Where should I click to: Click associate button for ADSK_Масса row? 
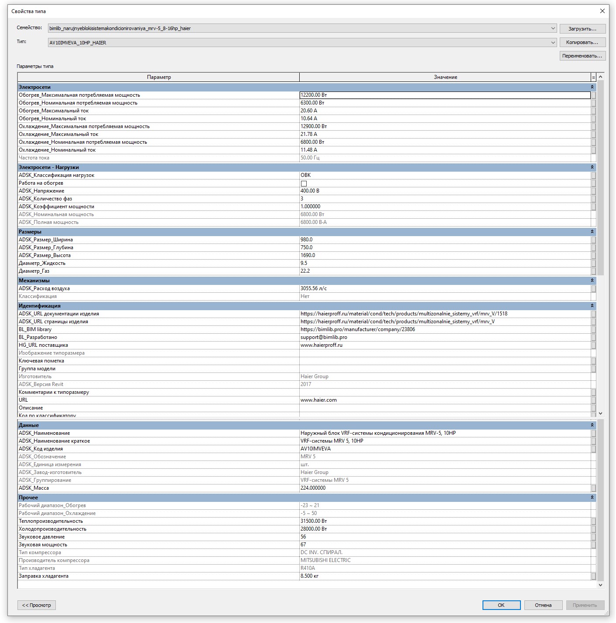593,488
